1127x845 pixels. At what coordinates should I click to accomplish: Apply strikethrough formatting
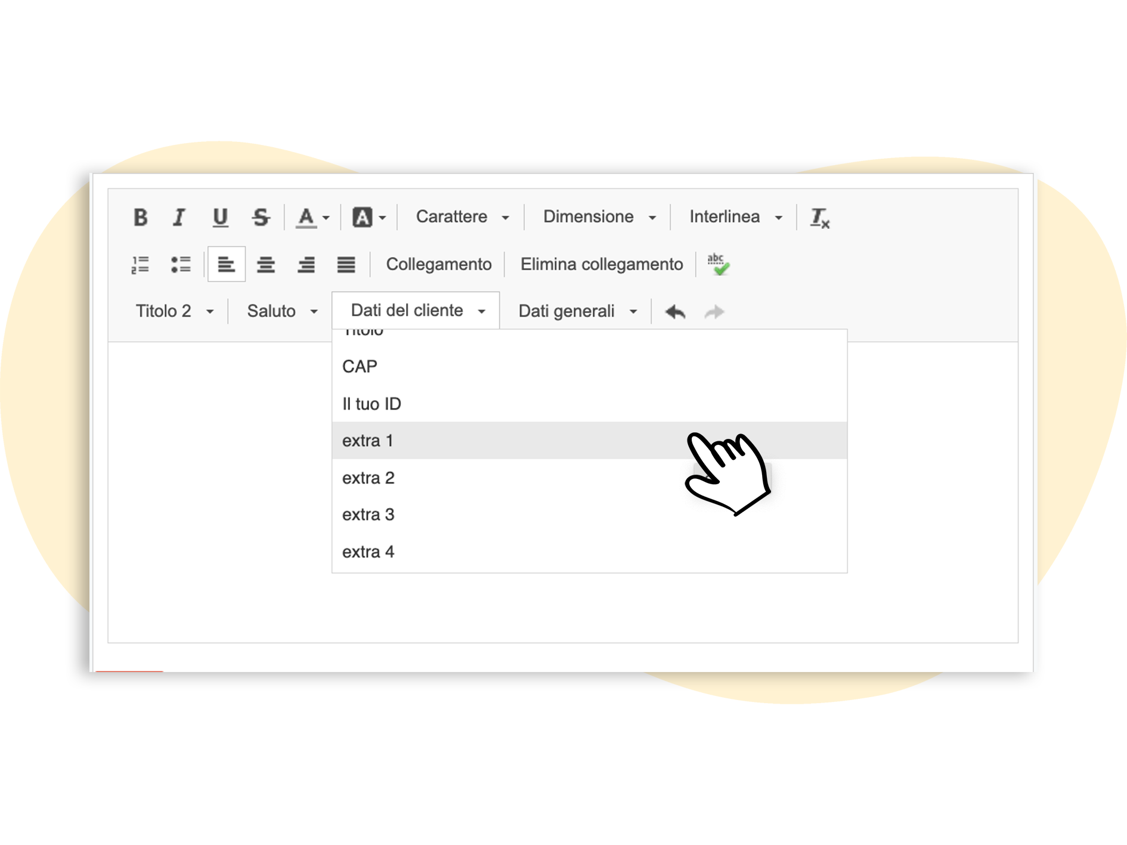click(x=261, y=217)
